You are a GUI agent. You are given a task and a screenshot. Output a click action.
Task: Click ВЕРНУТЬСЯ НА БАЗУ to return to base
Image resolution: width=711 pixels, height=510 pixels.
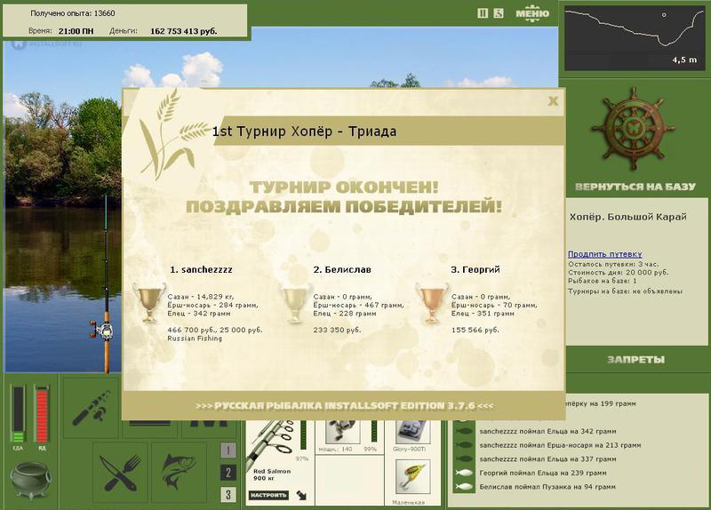(x=635, y=187)
